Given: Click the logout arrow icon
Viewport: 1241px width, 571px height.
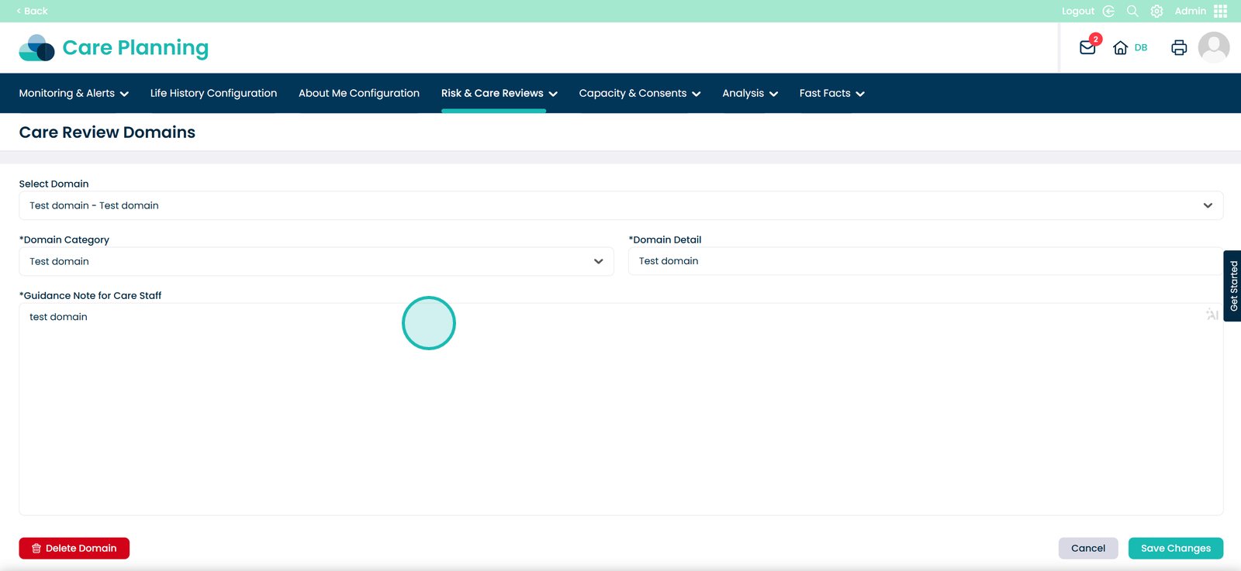Looking at the screenshot, I should click(x=1108, y=11).
